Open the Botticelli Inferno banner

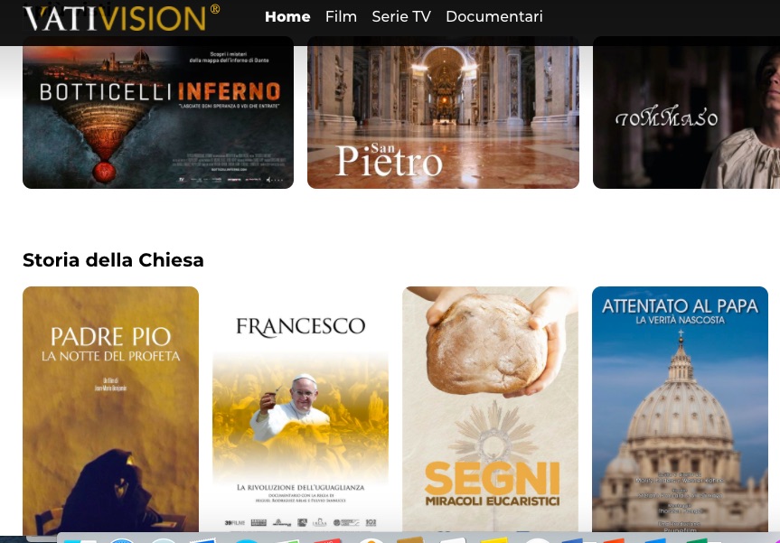[x=158, y=112]
